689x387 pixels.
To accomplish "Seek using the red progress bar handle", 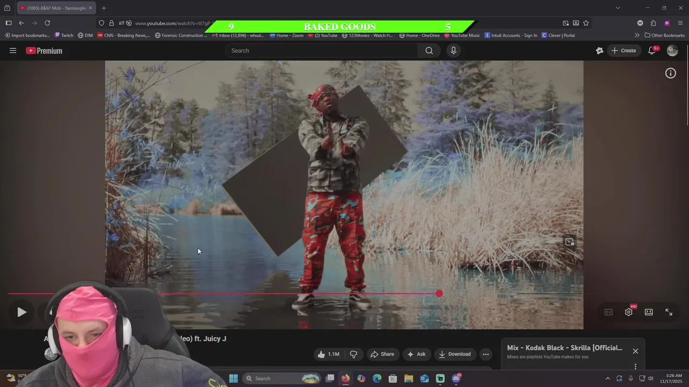I will pyautogui.click(x=439, y=293).
